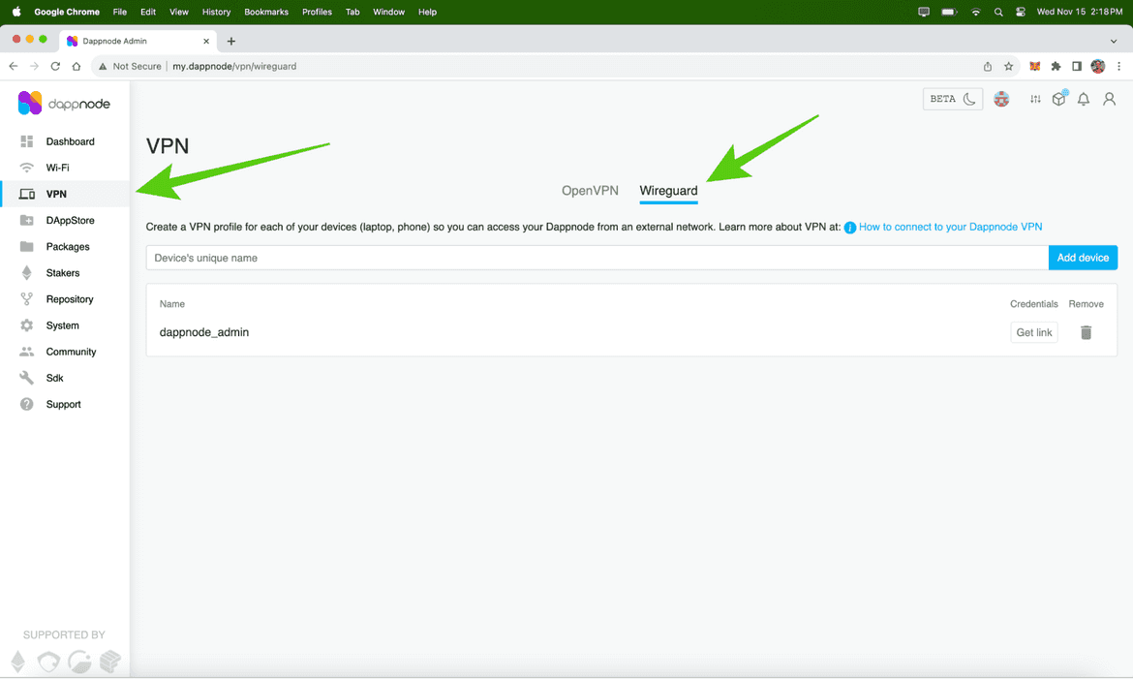This screenshot has height=679, width=1133.
Task: Open the notifications bell
Action: [x=1083, y=99]
